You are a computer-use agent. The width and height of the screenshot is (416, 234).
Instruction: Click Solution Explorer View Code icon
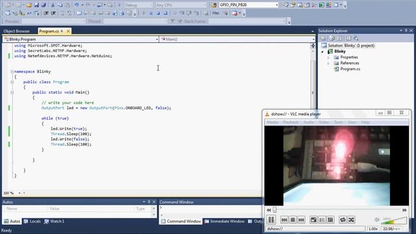(x=348, y=38)
